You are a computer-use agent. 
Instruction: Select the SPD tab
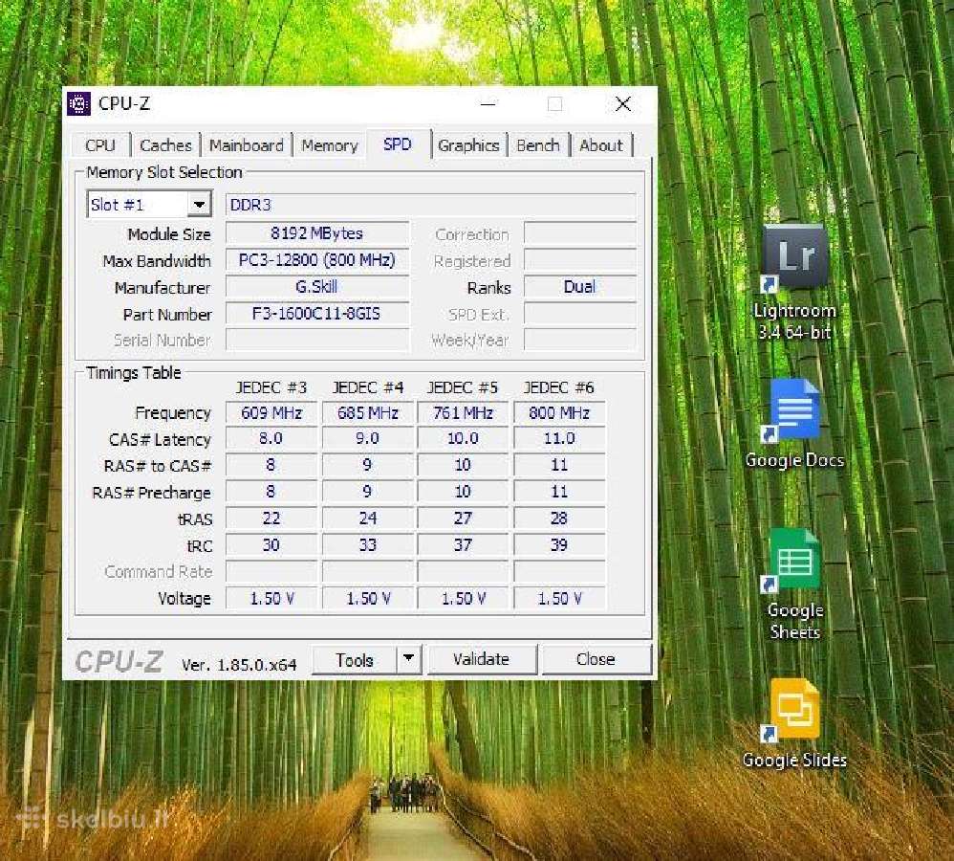pos(398,144)
